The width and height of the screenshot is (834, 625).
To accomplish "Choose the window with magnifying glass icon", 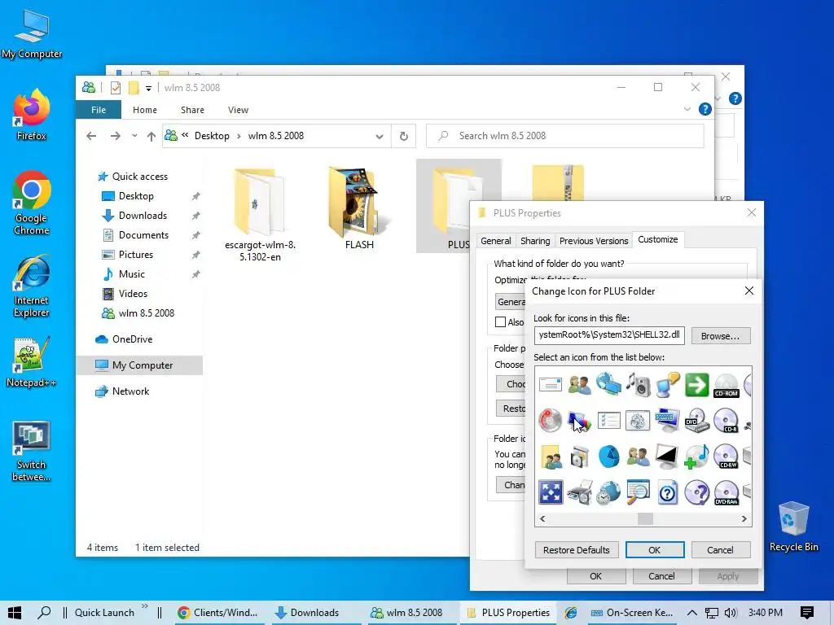I will point(638,492).
